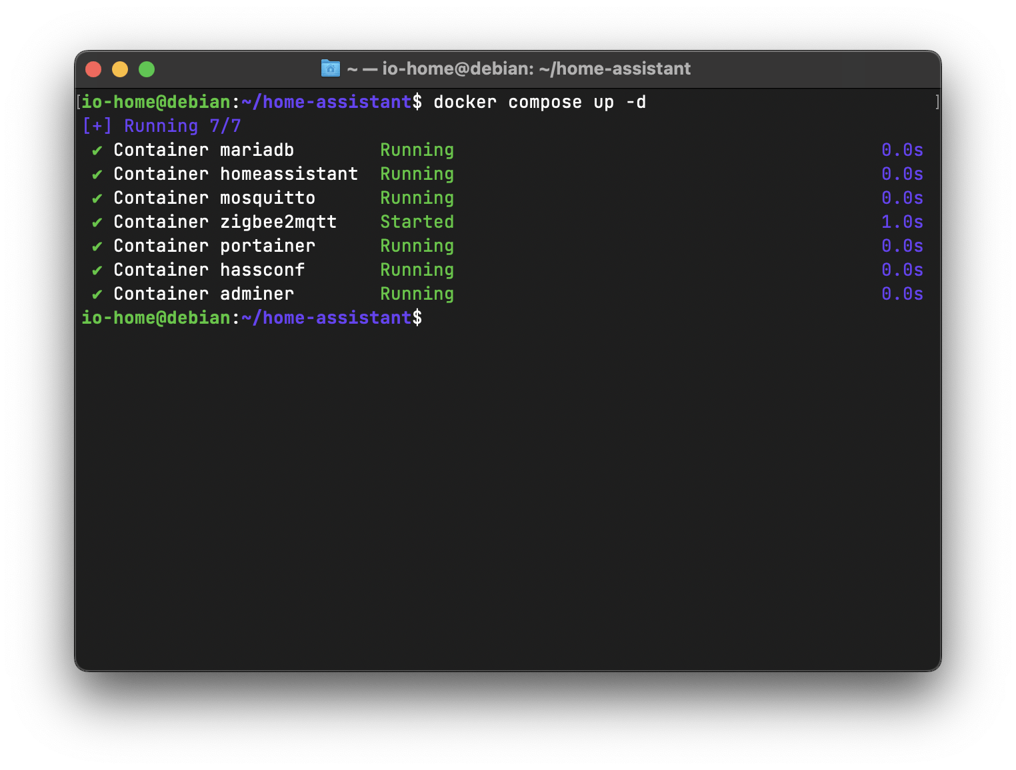Minimize the terminal using yellow button
The height and width of the screenshot is (770, 1016).
coord(120,69)
